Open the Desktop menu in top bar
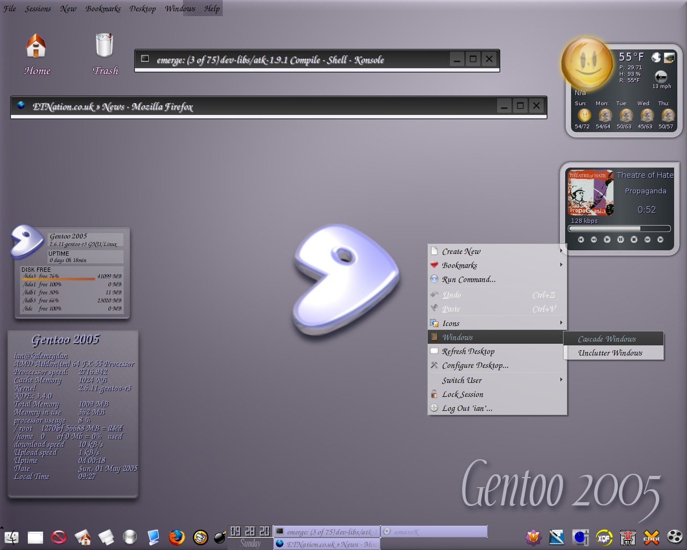This screenshot has height=550, width=687. [142, 8]
